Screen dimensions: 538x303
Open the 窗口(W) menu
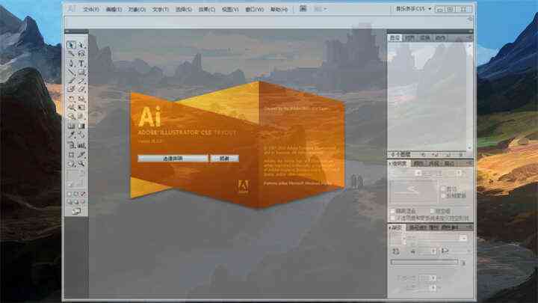point(254,9)
